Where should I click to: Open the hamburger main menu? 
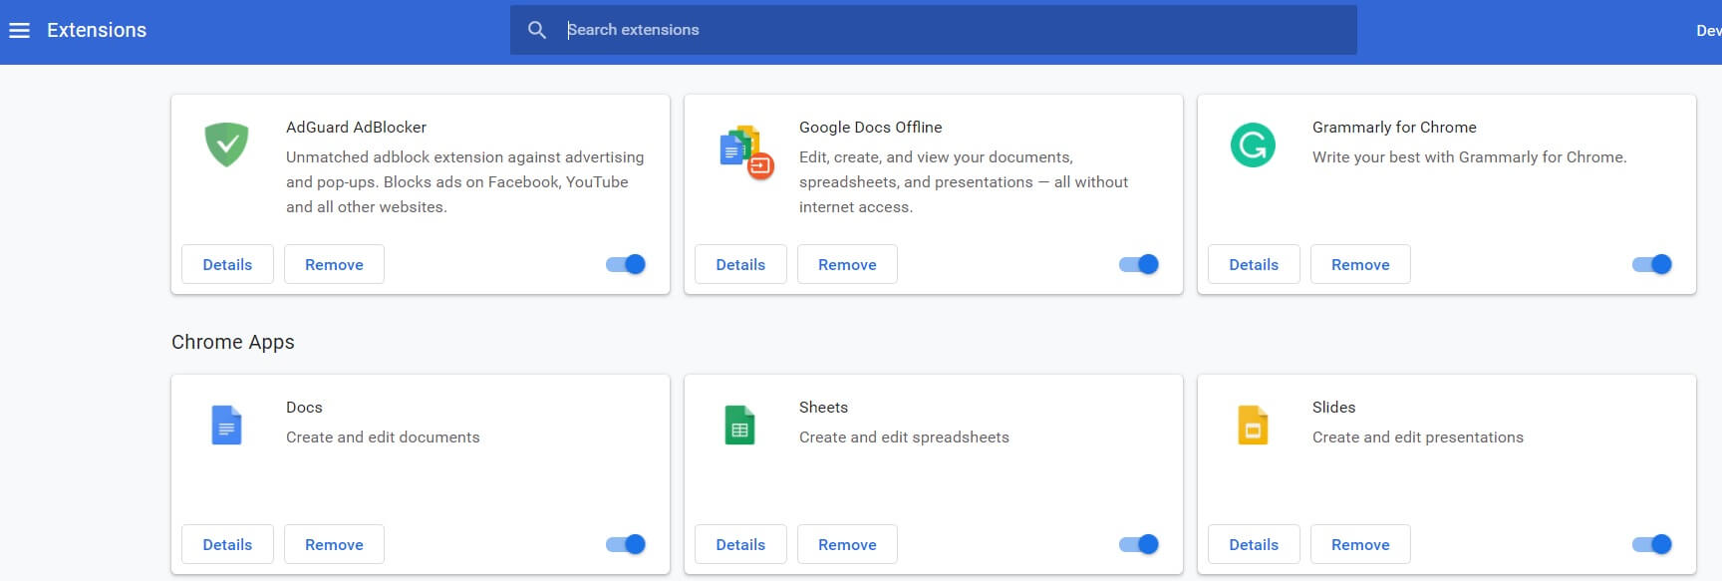tap(19, 31)
